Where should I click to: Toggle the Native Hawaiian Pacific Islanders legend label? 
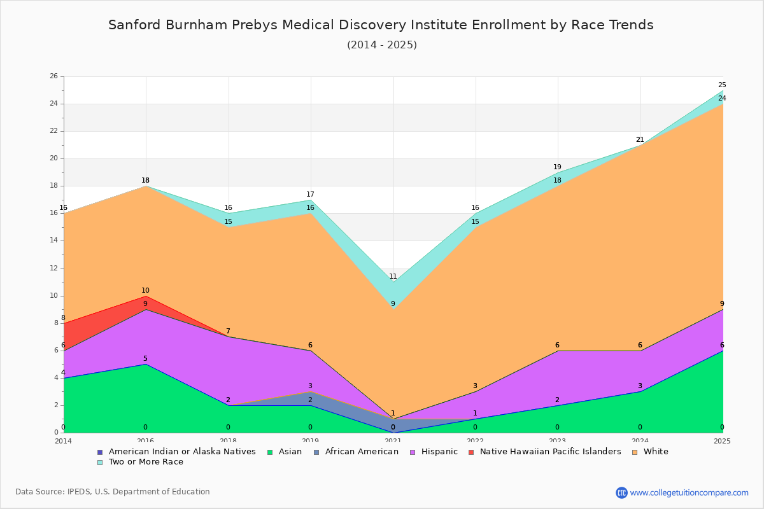[550, 452]
